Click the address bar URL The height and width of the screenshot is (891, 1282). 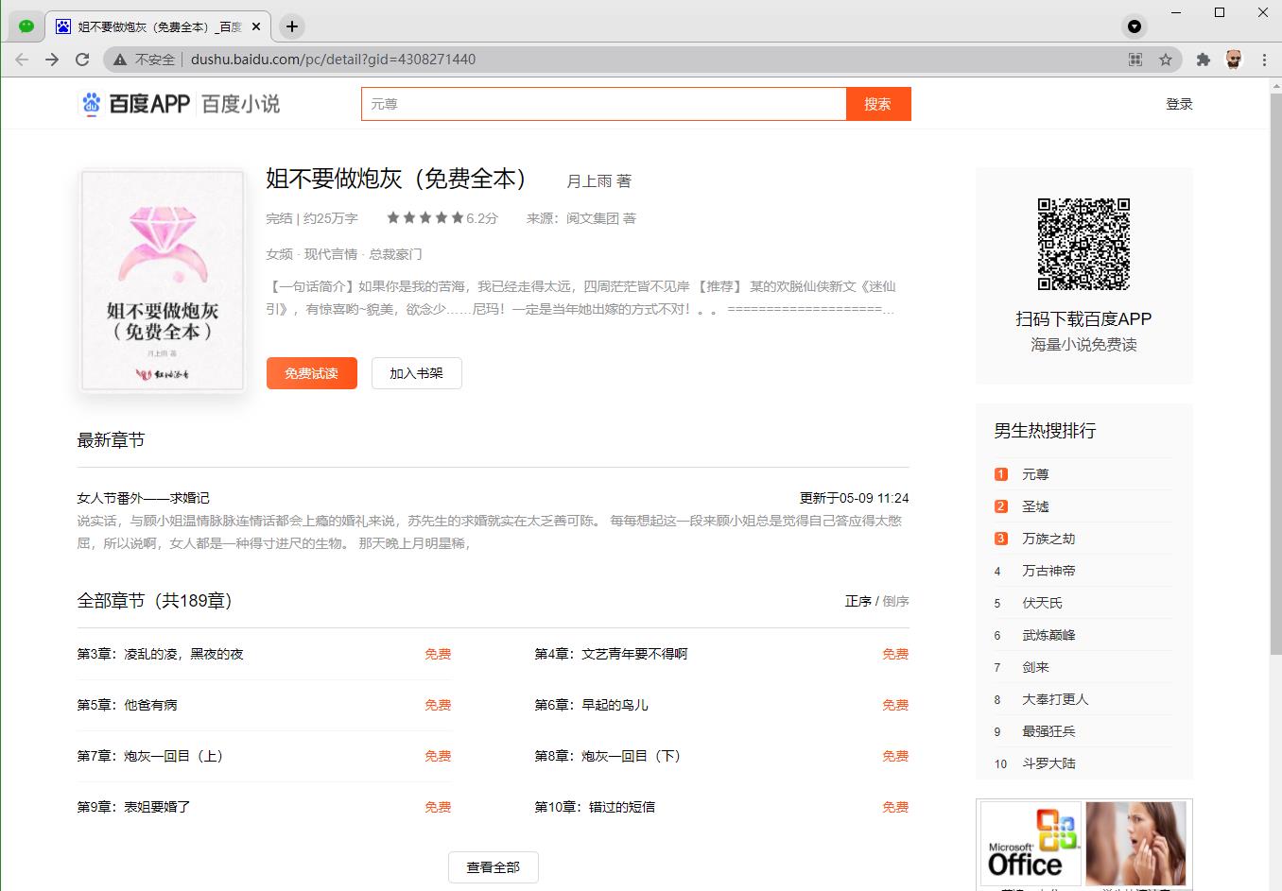pyautogui.click(x=333, y=60)
